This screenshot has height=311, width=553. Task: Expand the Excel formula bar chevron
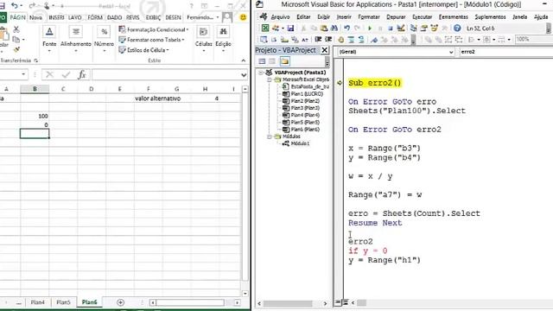coord(244,75)
